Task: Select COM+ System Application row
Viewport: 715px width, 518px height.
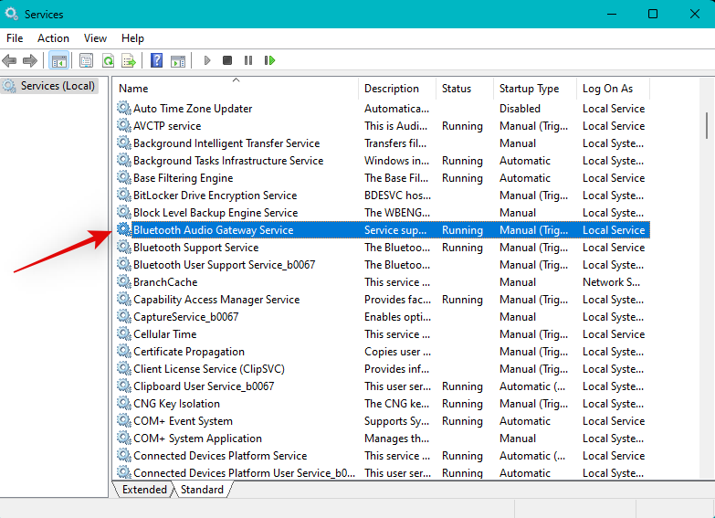Action: point(383,439)
